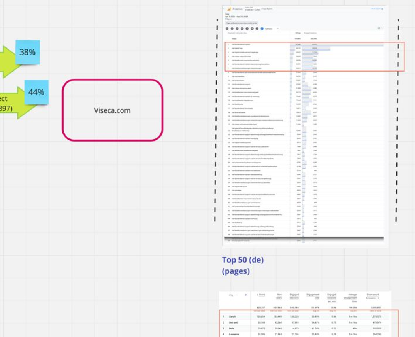Click the 'Top 50 (de) (pages)' caption
The width and height of the screenshot is (415, 337).
coord(243,265)
